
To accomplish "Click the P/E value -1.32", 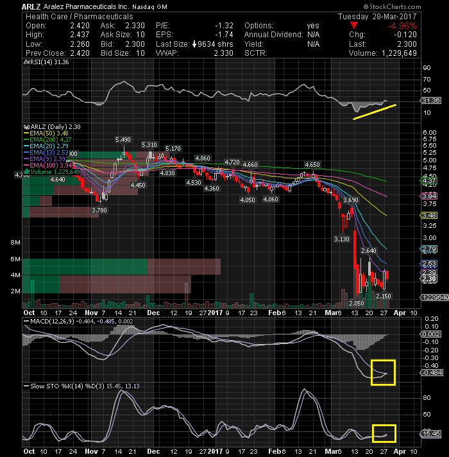I will 224,26.
